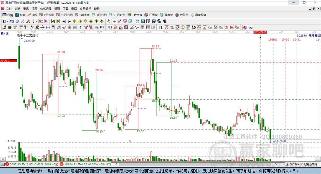321x174 pixels.
Task: Click the 元隆雅图 stock name
Action: 314,35
